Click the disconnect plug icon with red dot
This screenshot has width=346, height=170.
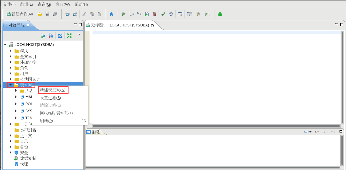tap(51, 36)
